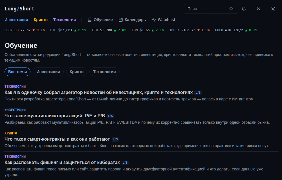The width and height of the screenshot is (282, 180).
Task: Click TON $1.65 ticker
Action: pos(148,30)
